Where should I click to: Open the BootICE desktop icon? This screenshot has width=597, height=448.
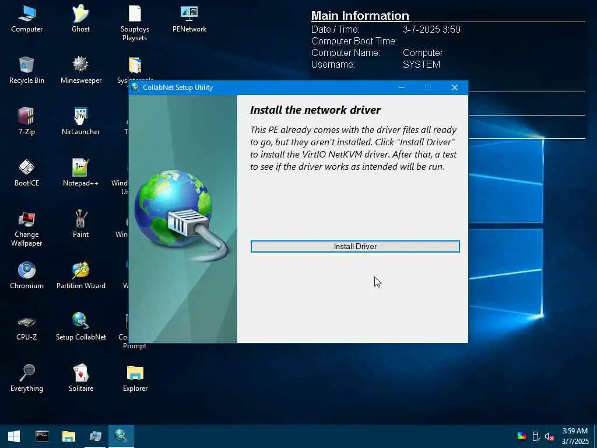pos(27,173)
